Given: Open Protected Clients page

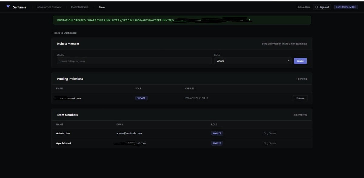Looking at the screenshot, I should 80,7.
